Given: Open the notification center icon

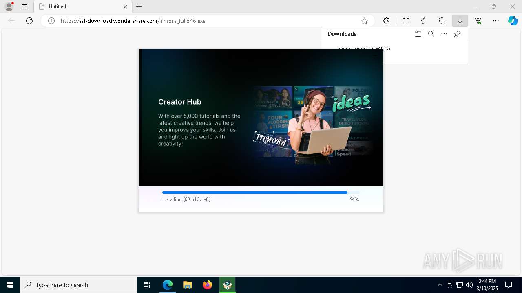Looking at the screenshot, I should click(x=509, y=285).
